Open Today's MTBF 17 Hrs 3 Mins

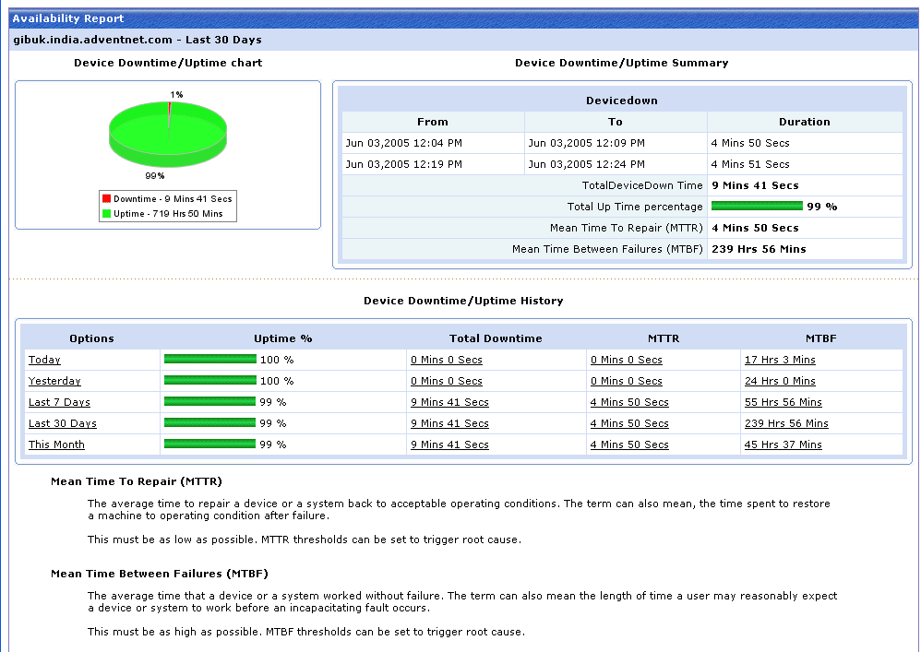pyautogui.click(x=780, y=360)
